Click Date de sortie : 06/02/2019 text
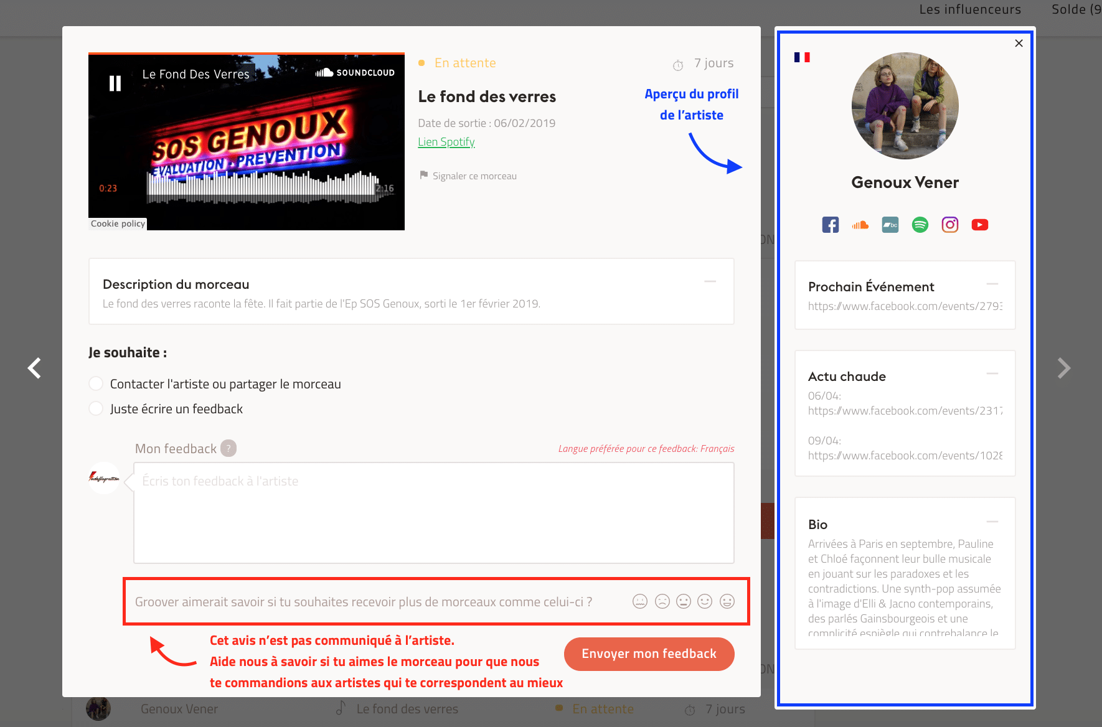The image size is (1102, 727). 487,123
